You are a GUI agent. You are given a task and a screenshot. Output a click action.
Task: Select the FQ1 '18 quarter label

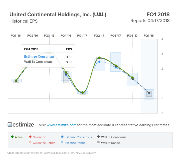click(x=149, y=36)
